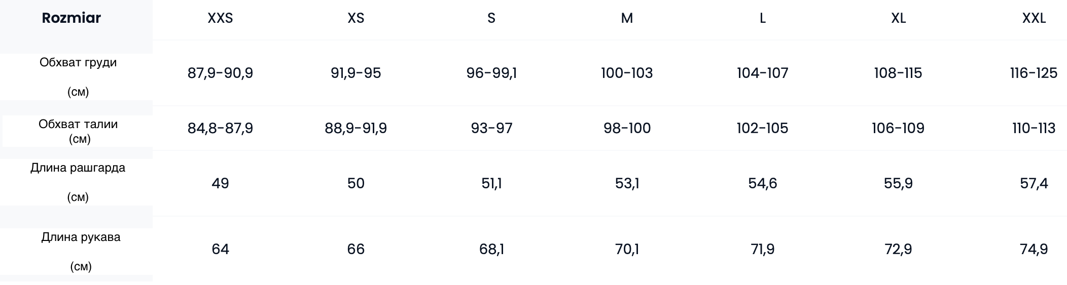Click the Обхват груди row label

tap(78, 63)
